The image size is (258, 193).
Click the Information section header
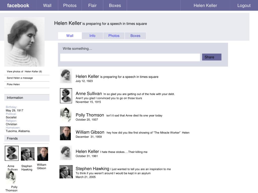27,98
